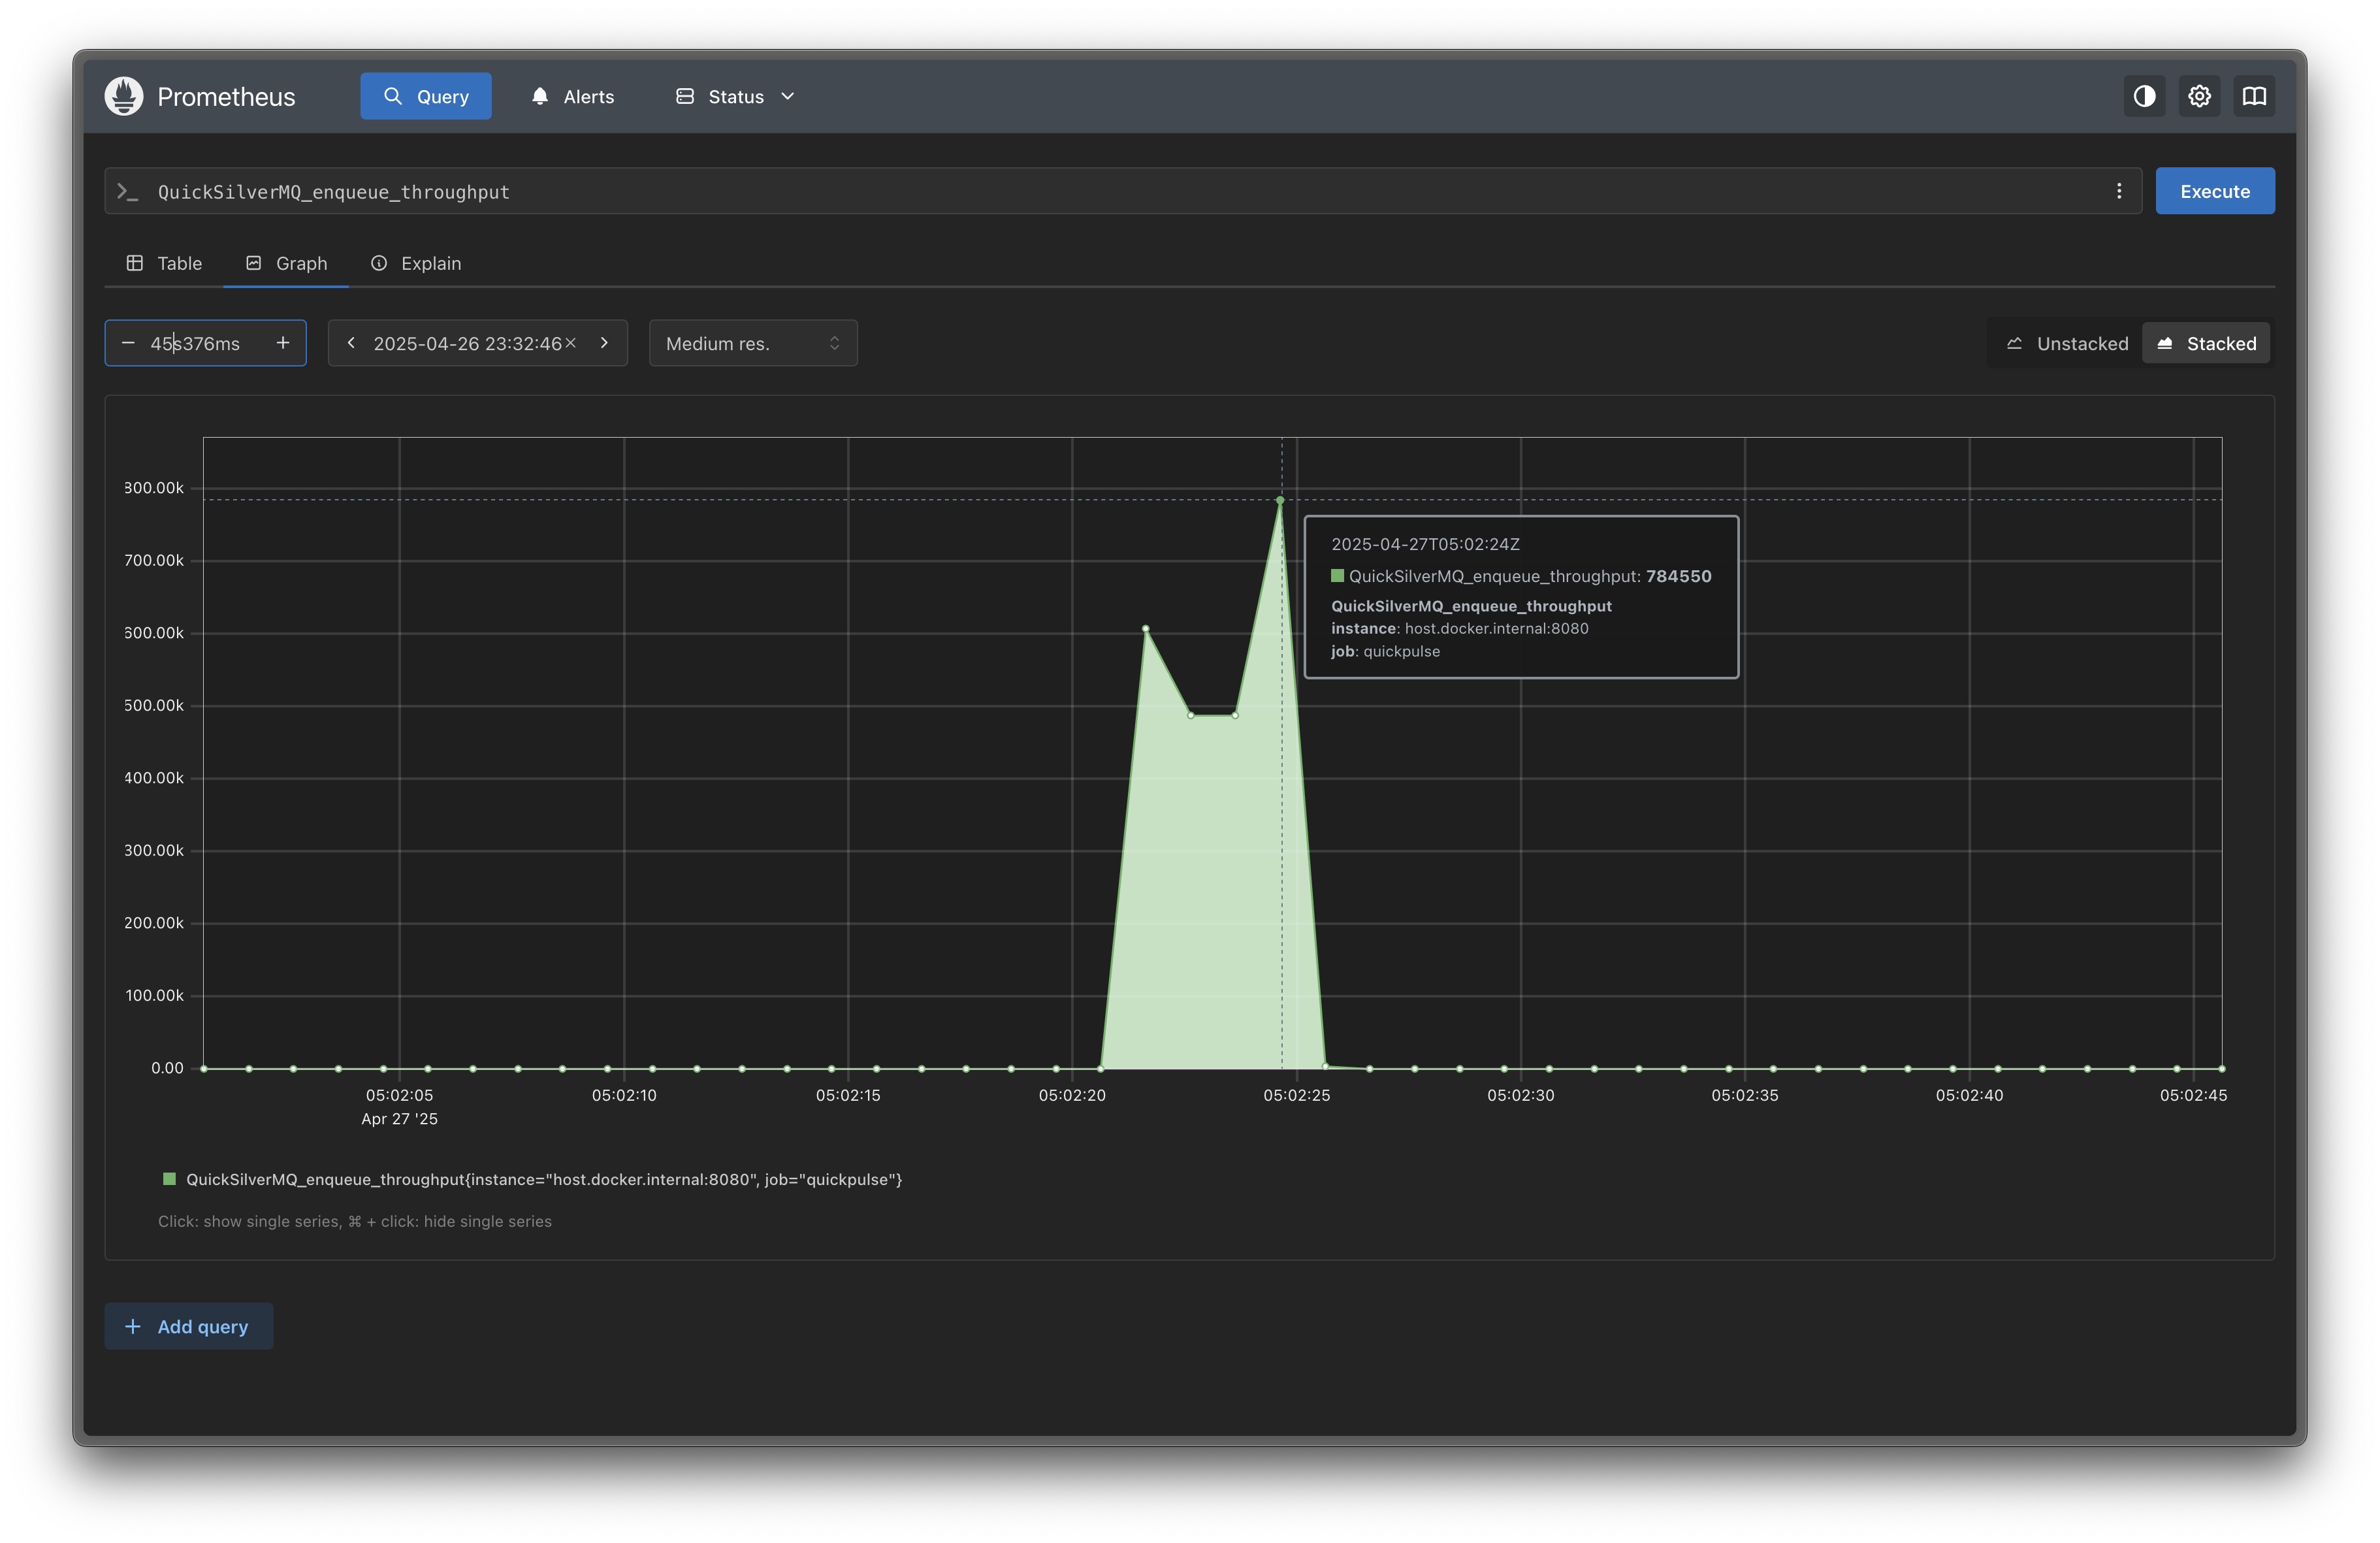Click the Prometheus logo
Screen dimensions: 2380x1543
point(123,95)
